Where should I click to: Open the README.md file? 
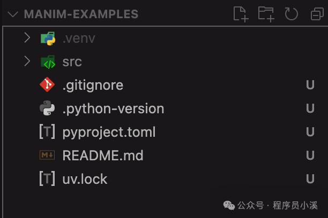pos(103,155)
